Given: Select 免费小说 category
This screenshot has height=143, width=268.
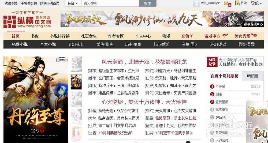Looking at the screenshot, I should pyautogui.click(x=20, y=44).
